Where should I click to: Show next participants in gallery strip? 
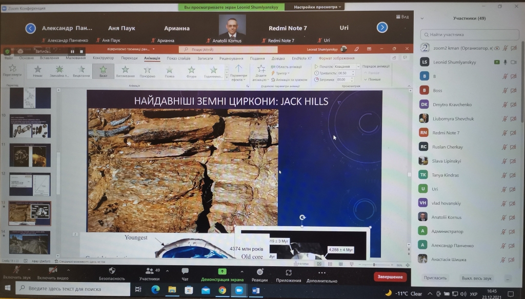click(382, 28)
